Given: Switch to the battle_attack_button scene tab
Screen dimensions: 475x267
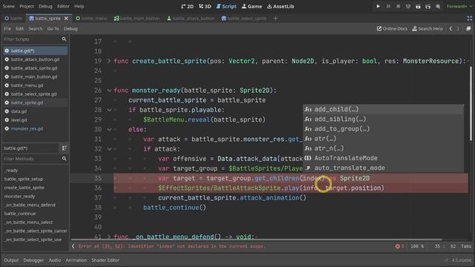Looking at the screenshot, I should click(x=191, y=18).
